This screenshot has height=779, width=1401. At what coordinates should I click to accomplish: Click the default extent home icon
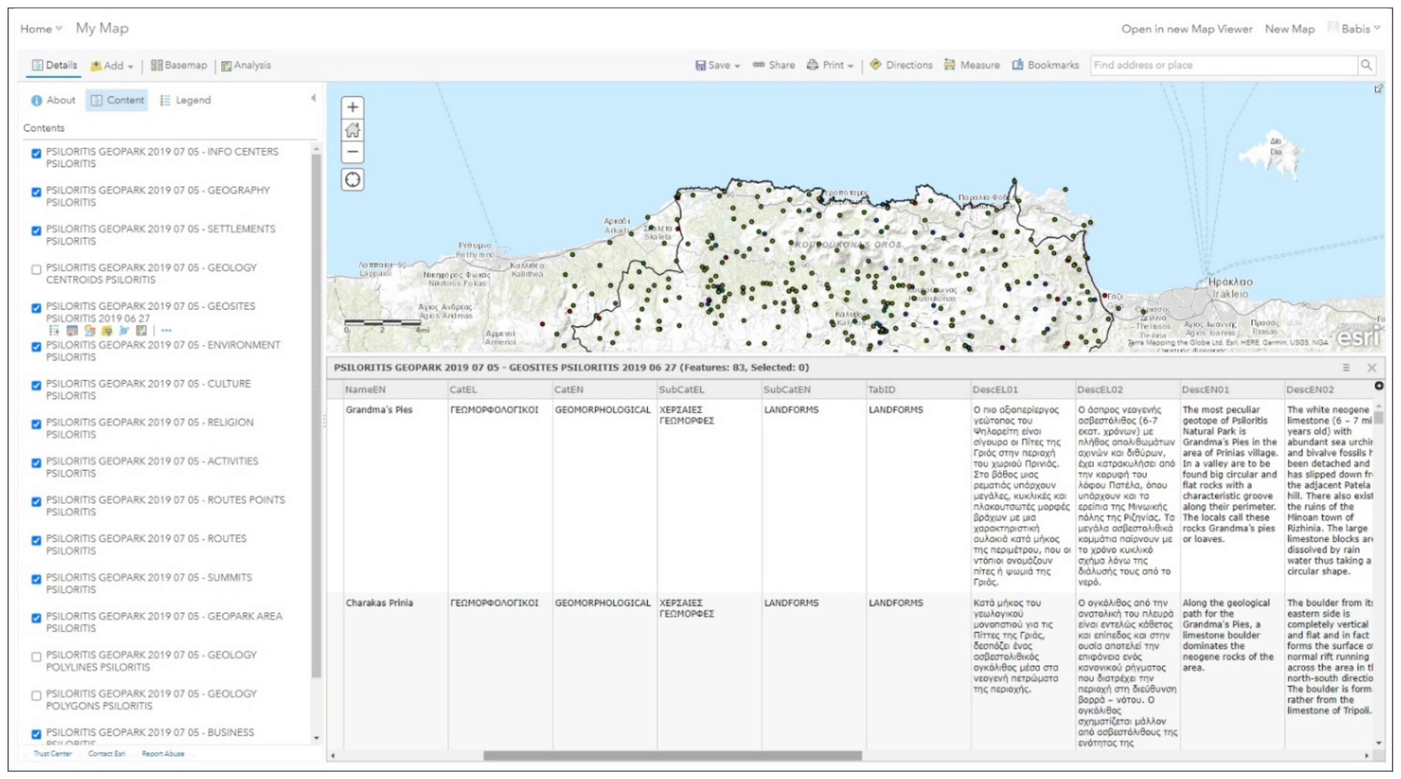click(353, 130)
